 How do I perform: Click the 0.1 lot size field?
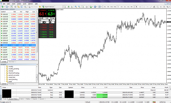pos(40,22)
